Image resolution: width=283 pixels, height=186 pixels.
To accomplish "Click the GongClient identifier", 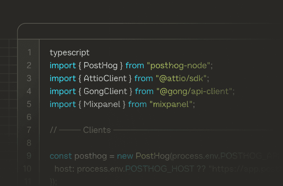I will point(105,91).
